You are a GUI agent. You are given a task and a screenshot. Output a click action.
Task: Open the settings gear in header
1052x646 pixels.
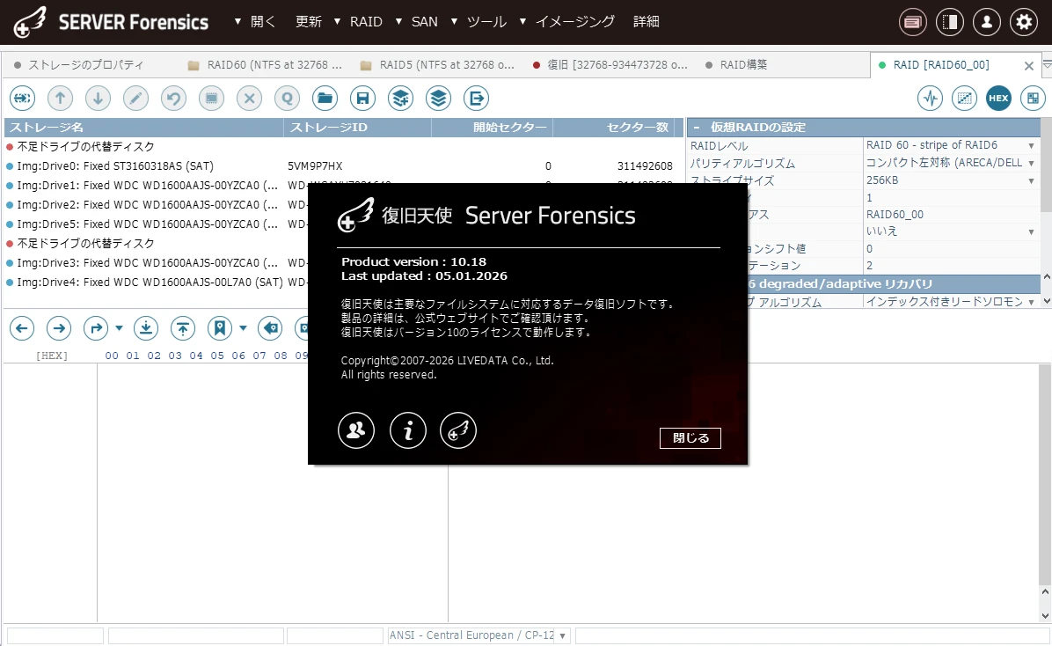tap(1024, 22)
